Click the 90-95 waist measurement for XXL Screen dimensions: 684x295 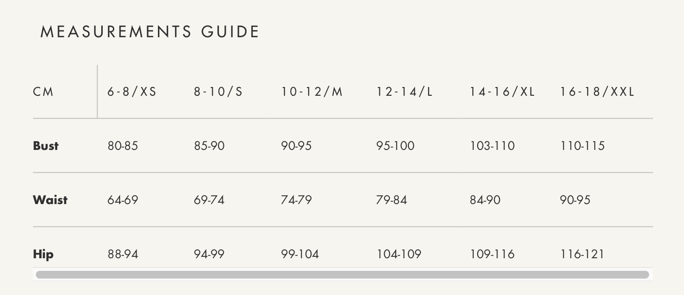click(575, 200)
